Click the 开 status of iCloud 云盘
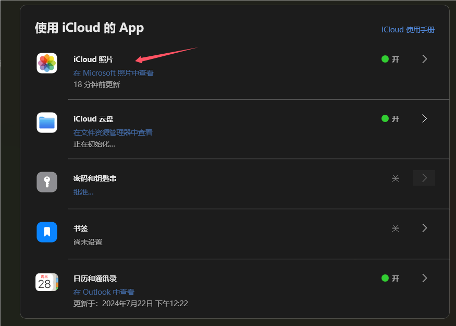This screenshot has width=456, height=326. (390, 118)
